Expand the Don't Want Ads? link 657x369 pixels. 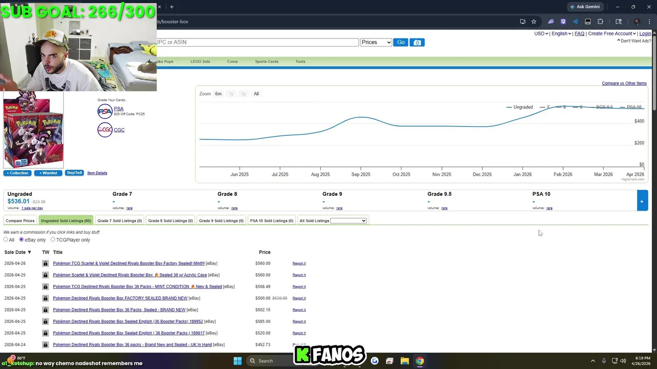pos(634,41)
